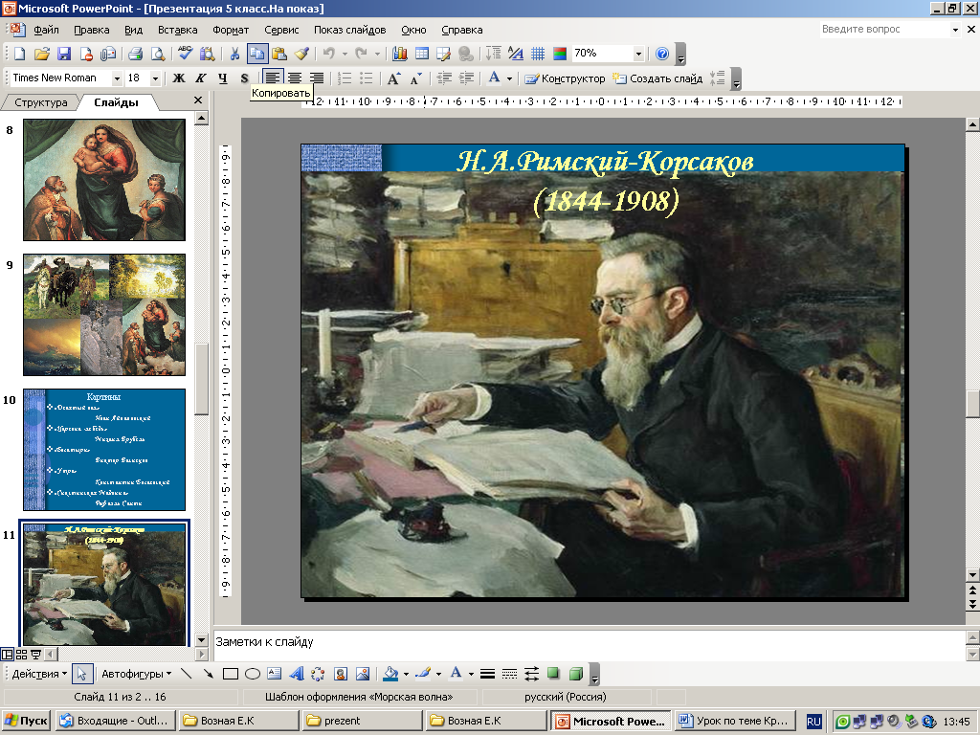Insert a table using the toolbar icon
The height and width of the screenshot is (735, 980).
pos(422,54)
